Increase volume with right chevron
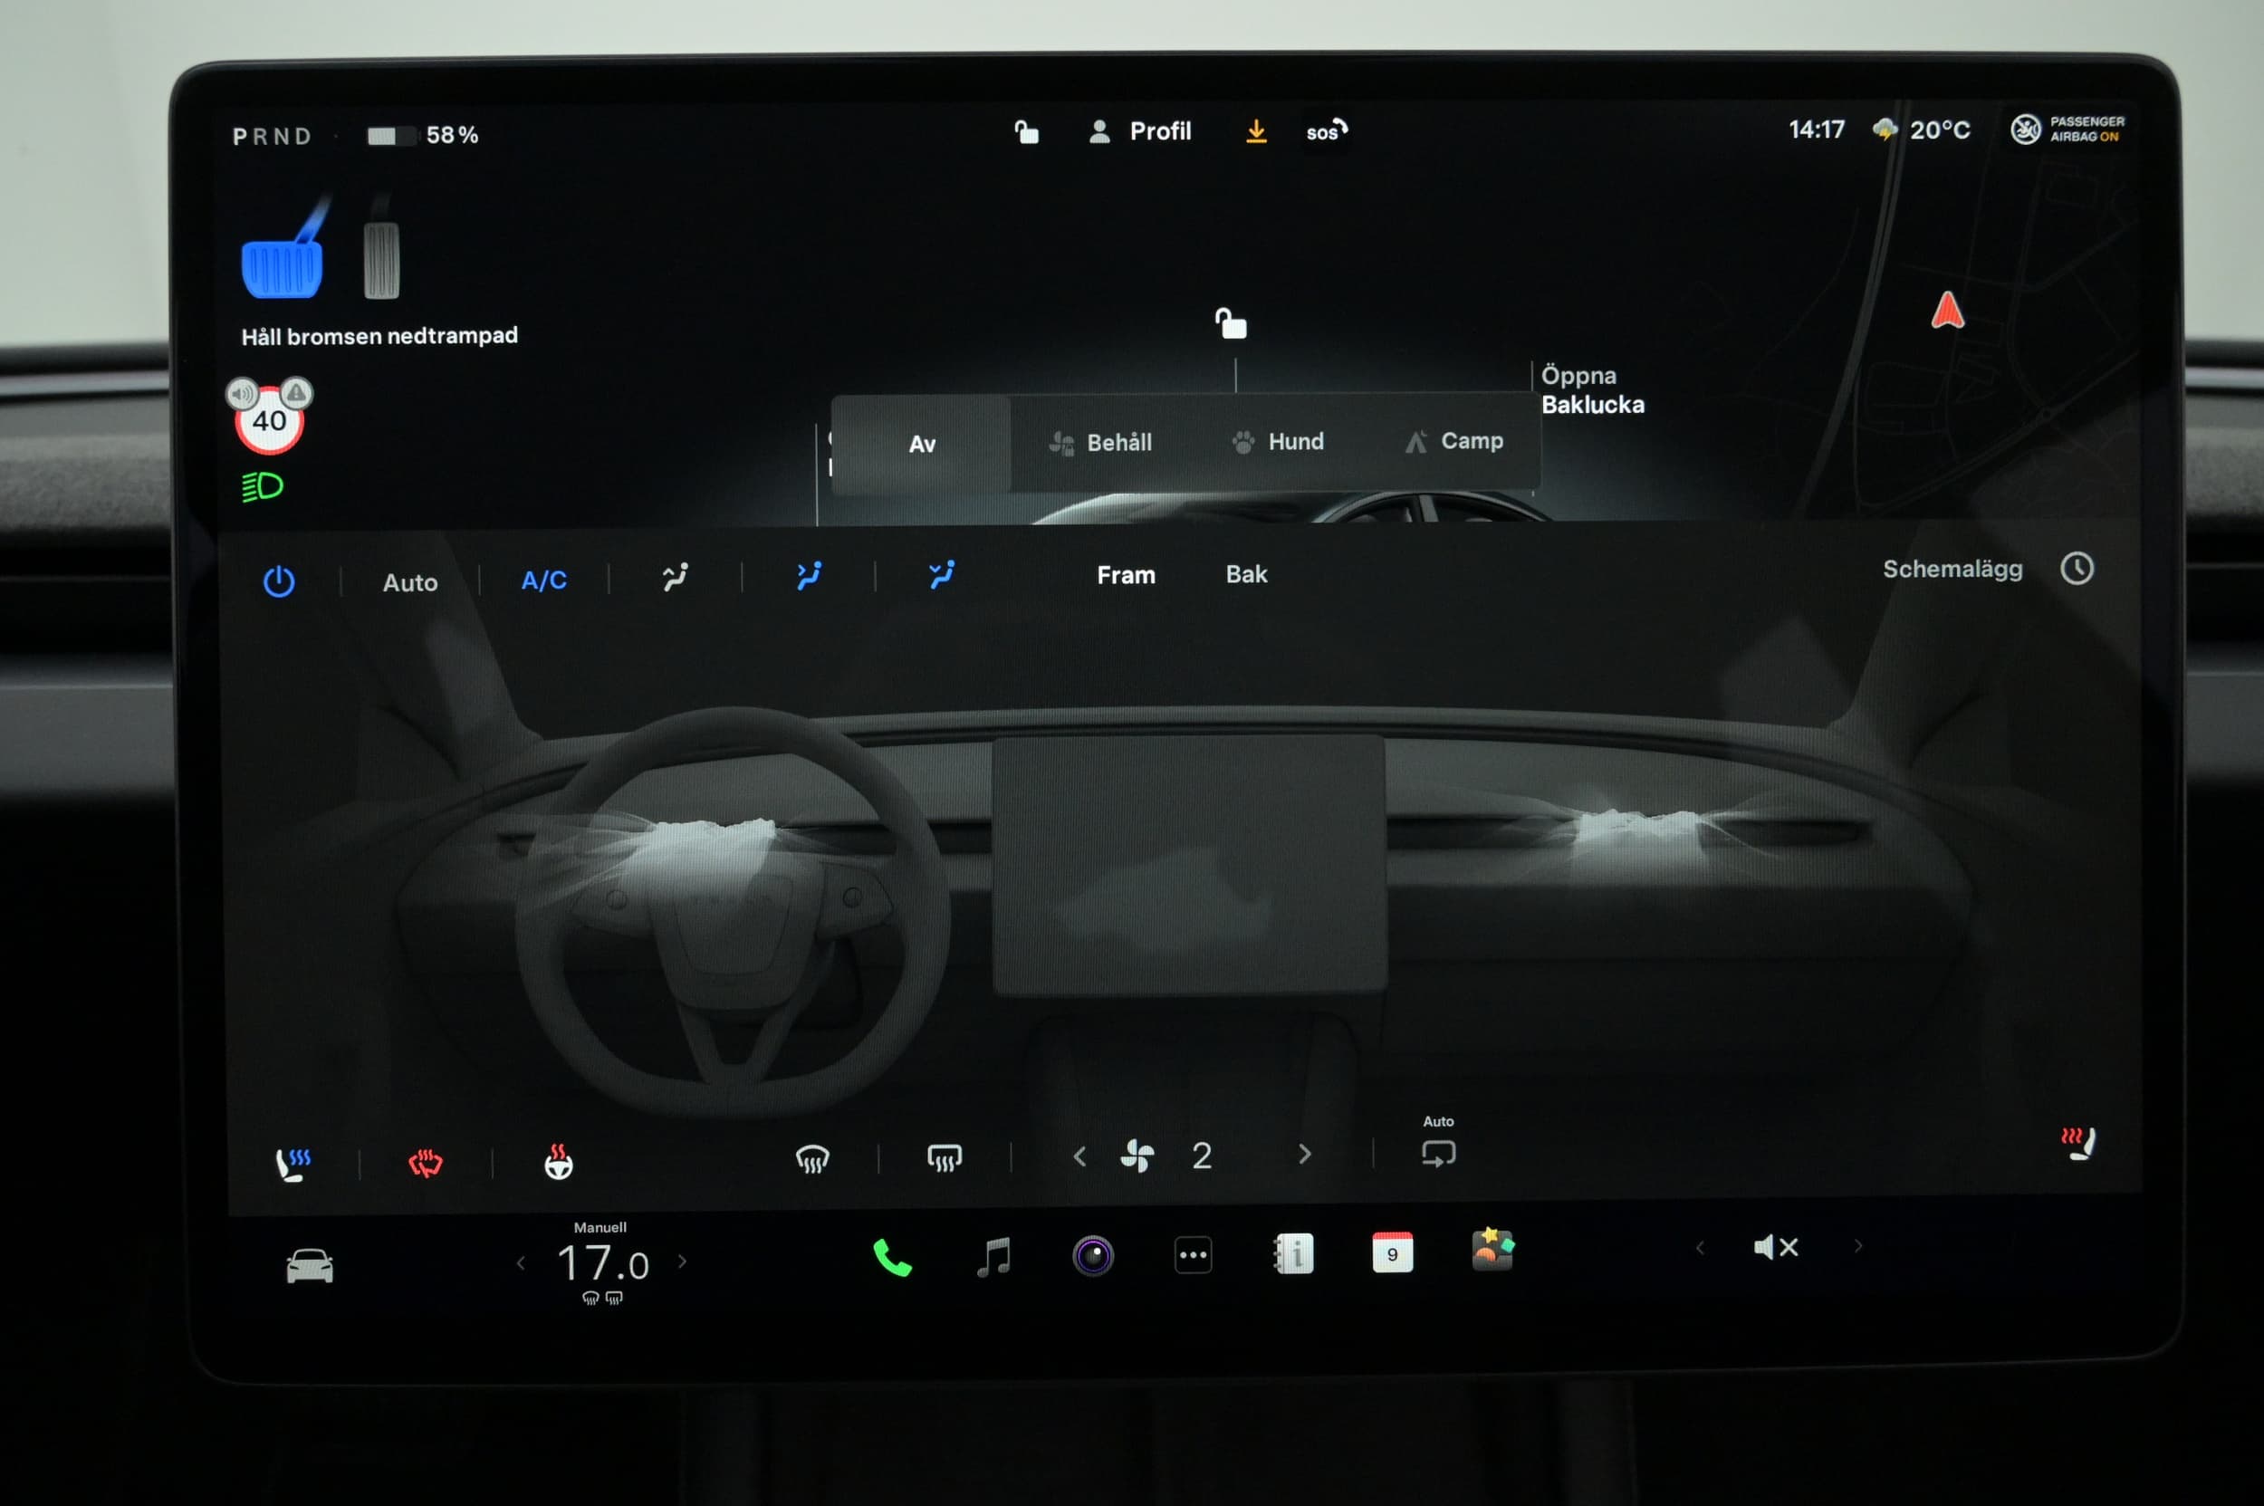 [x=1857, y=1246]
